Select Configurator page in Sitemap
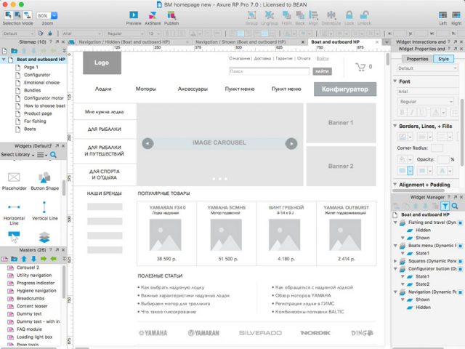 [x=37, y=75]
